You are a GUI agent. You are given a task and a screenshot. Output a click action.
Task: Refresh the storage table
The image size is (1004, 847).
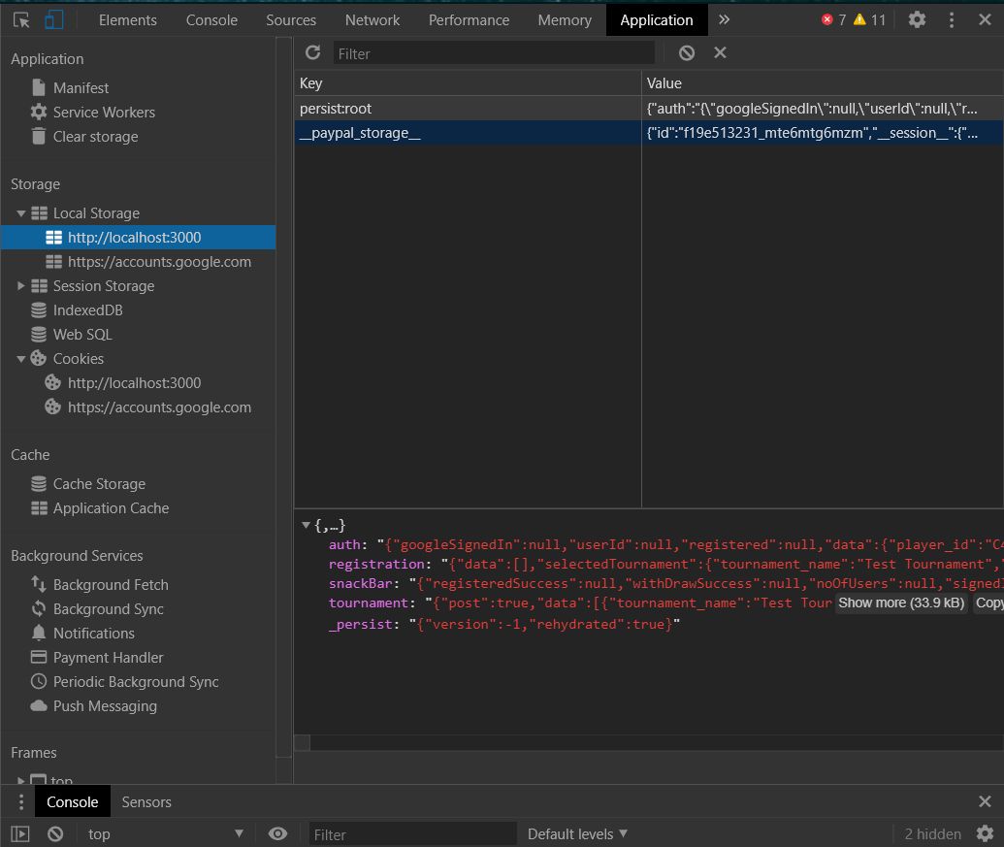(x=312, y=52)
